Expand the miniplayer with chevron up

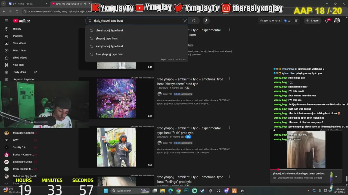(x=336, y=177)
